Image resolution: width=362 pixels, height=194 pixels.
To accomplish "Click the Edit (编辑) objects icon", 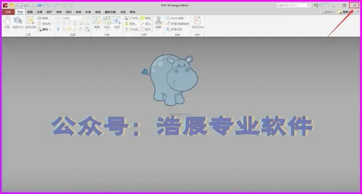I will tap(97, 22).
